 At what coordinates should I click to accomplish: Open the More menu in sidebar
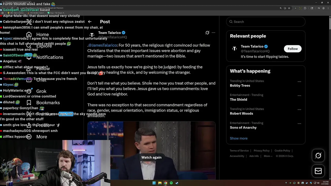[36, 137]
